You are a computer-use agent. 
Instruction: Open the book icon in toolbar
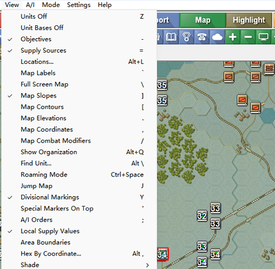[x=171, y=37]
